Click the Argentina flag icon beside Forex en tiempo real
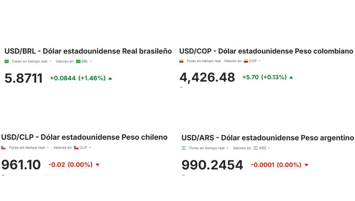Screen dimensions: 355x201 (x=184, y=148)
